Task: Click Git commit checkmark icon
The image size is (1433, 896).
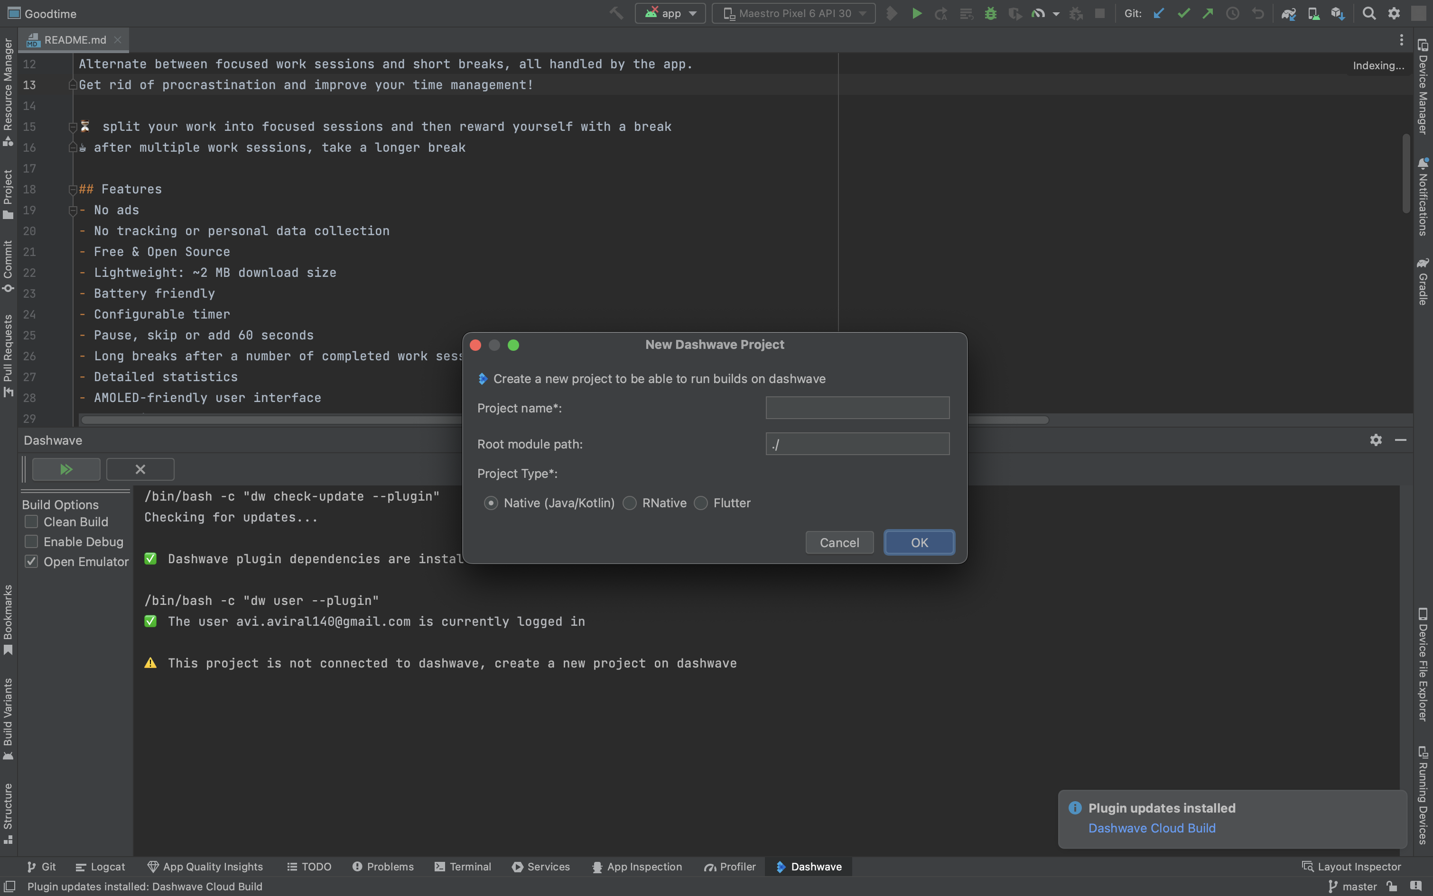Action: point(1183,13)
